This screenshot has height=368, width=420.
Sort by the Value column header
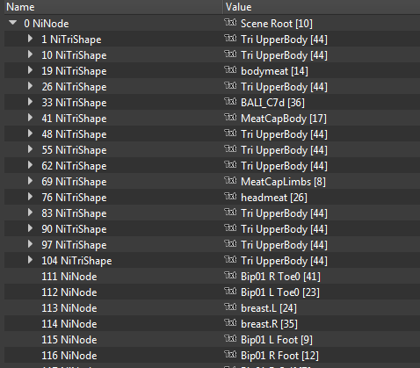click(x=322, y=7)
